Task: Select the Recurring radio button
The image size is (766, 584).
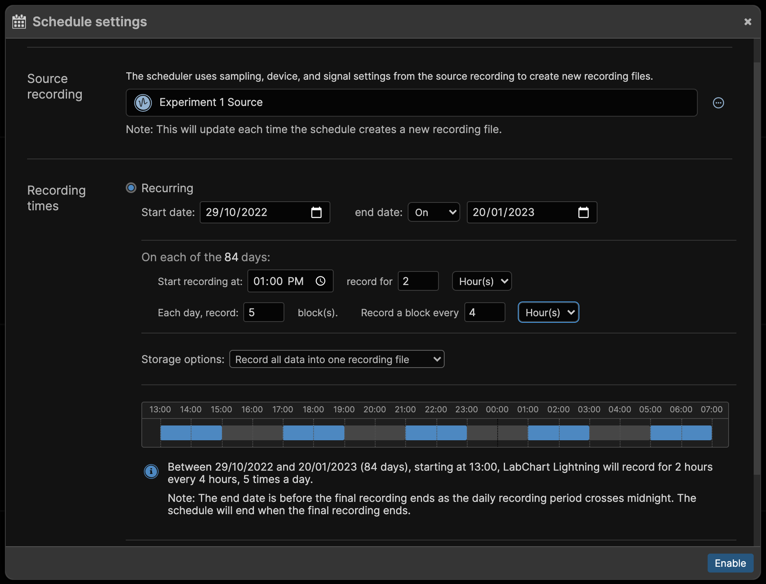Action: [131, 188]
